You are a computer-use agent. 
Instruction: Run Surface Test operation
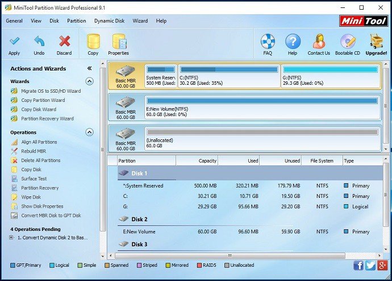click(34, 179)
